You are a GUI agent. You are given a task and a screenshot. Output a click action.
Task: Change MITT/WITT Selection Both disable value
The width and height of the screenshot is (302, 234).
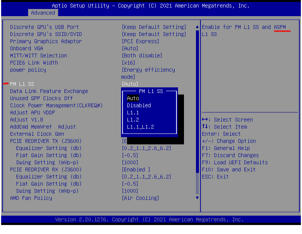142,55
